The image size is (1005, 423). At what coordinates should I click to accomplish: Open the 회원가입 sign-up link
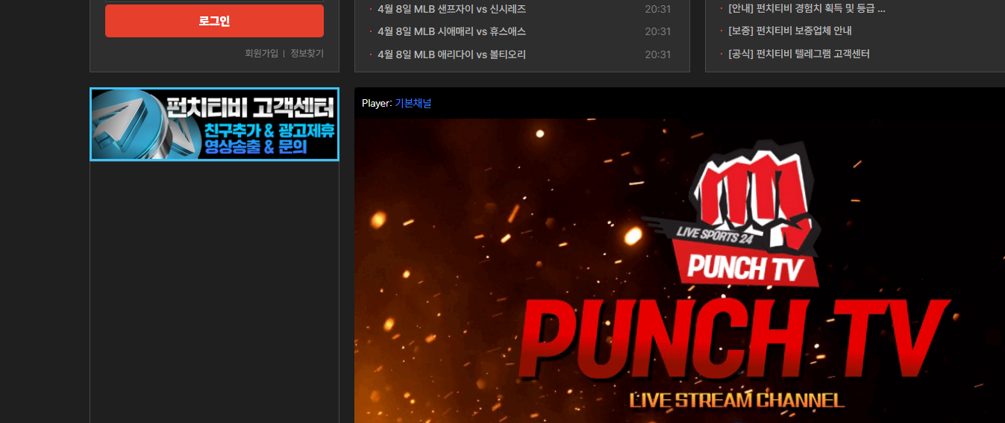[261, 53]
